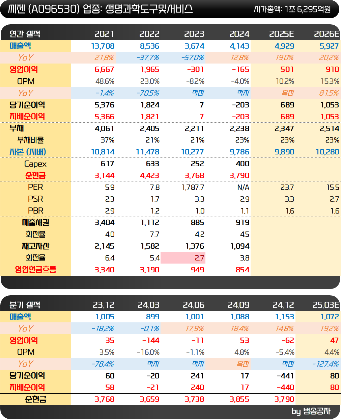
Task: Select the quarterly revenue YoY 19.2%
Action: pos(329,329)
